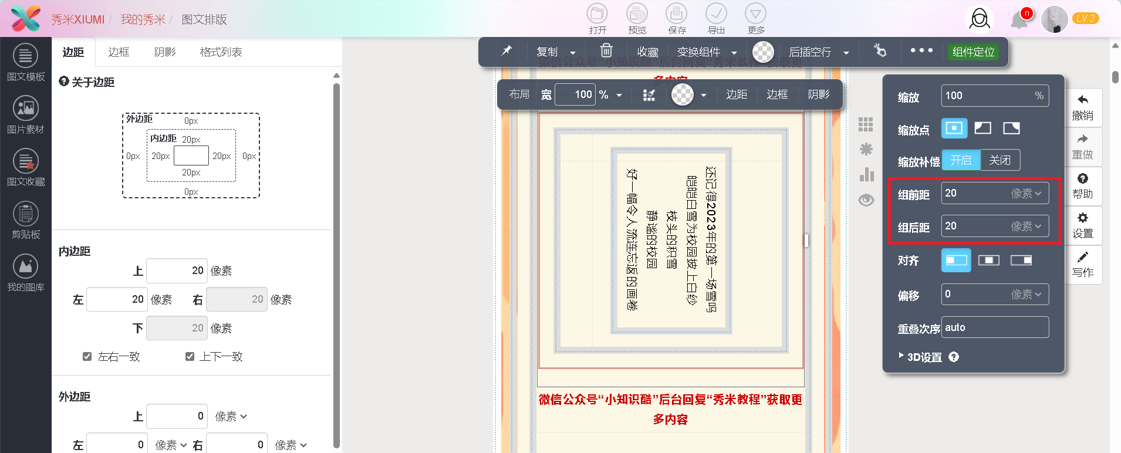Click the 导出 export icon
Screen dimensions: 1121x453
[x=716, y=14]
